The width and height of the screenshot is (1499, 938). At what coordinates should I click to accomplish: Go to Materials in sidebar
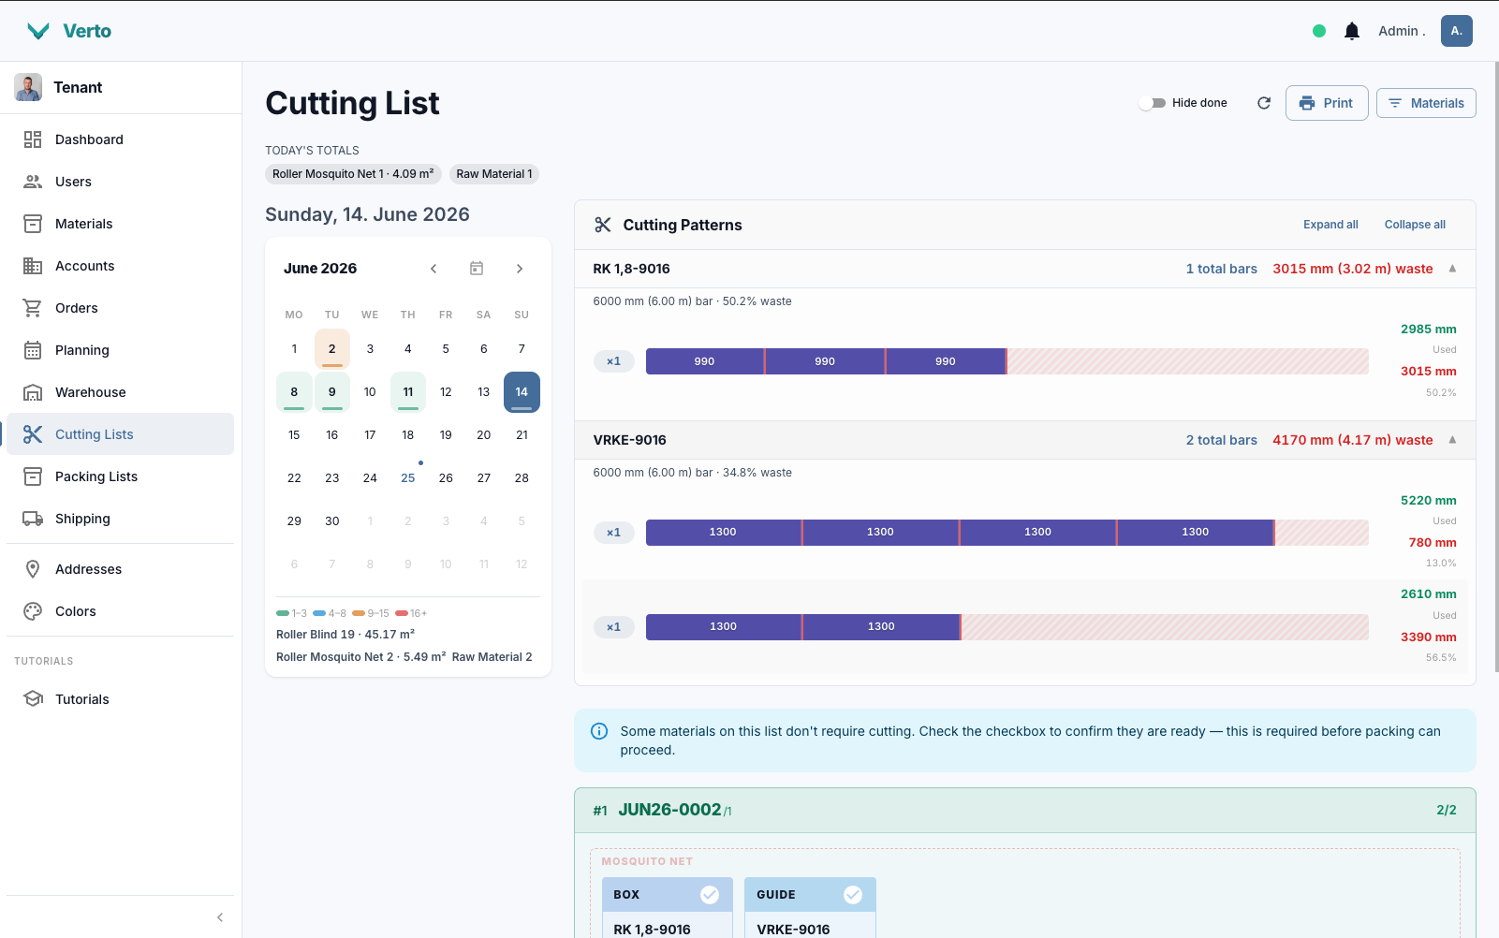pyautogui.click(x=120, y=224)
